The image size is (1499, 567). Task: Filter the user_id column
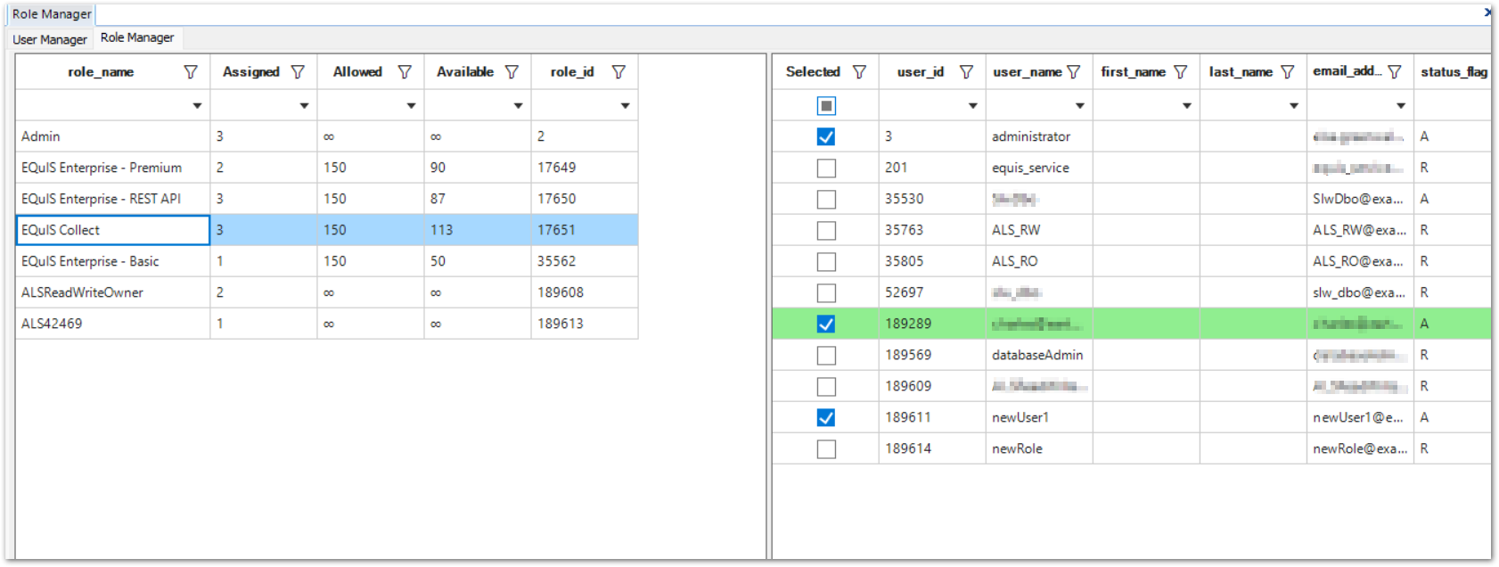(x=966, y=72)
